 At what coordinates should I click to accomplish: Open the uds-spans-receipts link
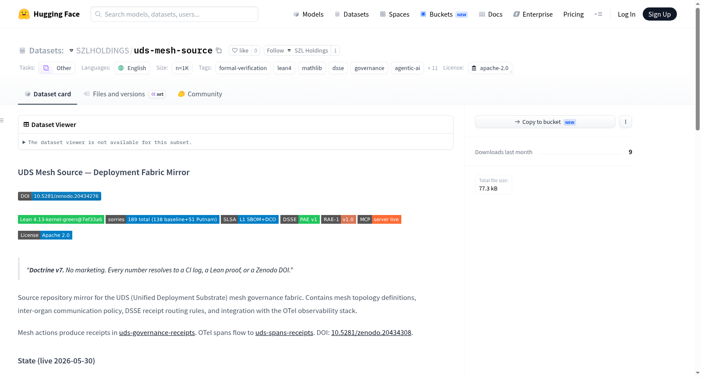point(284,333)
